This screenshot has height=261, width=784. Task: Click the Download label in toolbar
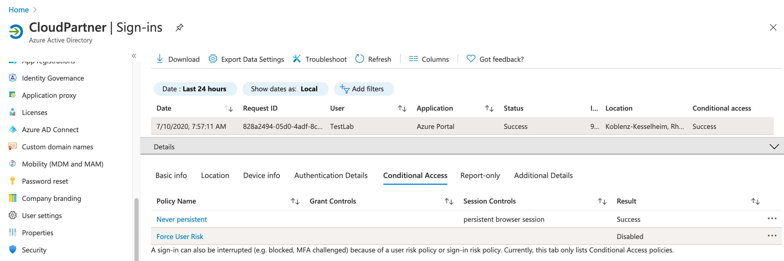[x=184, y=59]
